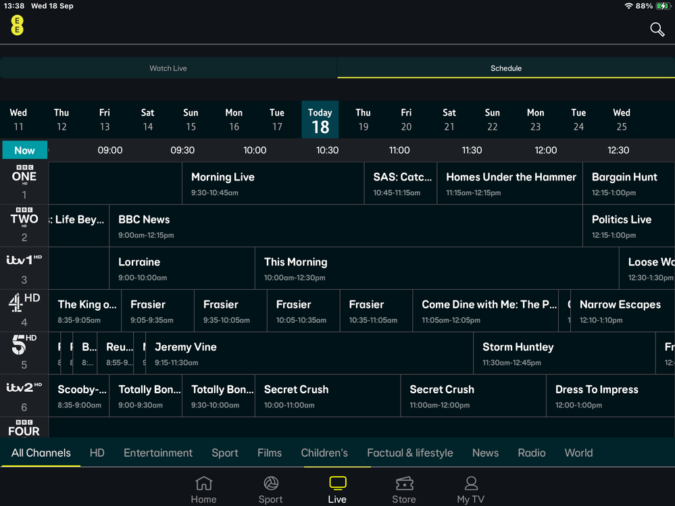The height and width of the screenshot is (506, 675).
Task: Select Sun 15 in the date bar
Action: click(191, 120)
